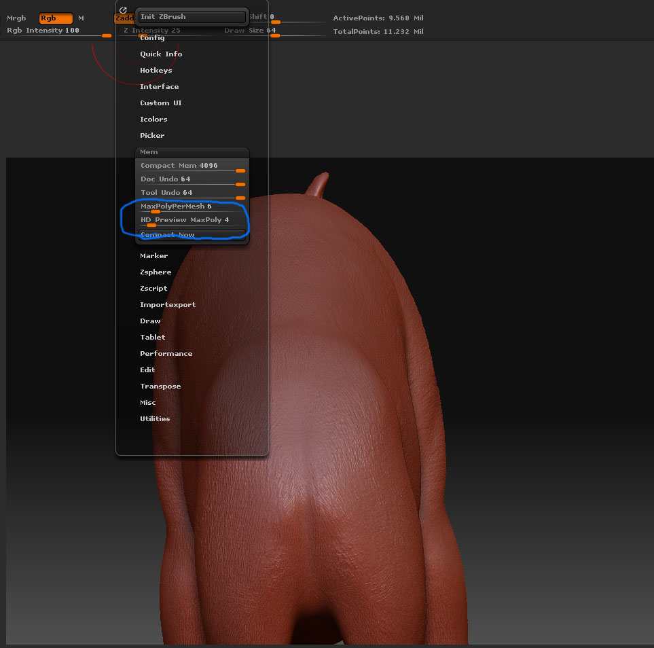Screen dimensions: 654x648
Task: Expand the Hotkeys section
Action: 156,70
